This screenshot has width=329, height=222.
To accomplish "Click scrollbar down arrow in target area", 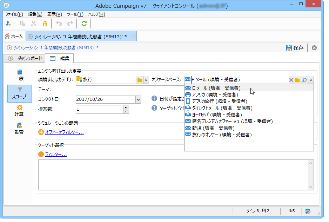I will click(310, 187).
